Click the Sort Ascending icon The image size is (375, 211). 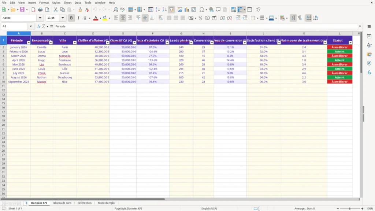click(x=157, y=10)
